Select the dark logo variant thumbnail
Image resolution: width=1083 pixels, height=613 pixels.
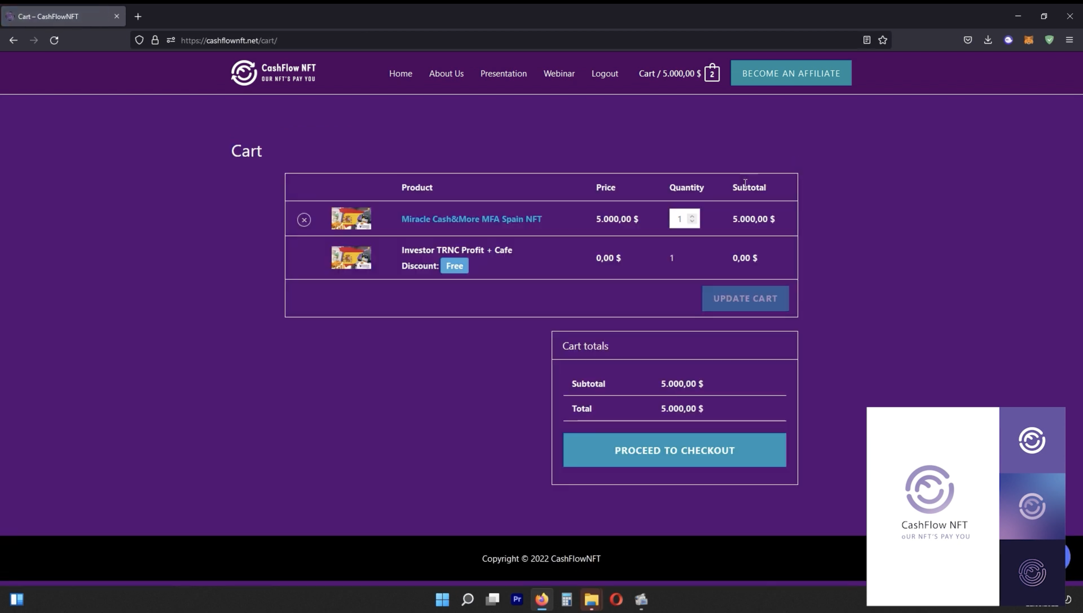[x=1032, y=572]
